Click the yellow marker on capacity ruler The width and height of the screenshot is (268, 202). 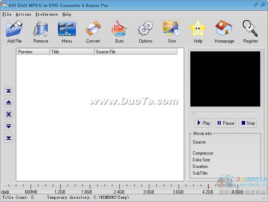(194, 186)
